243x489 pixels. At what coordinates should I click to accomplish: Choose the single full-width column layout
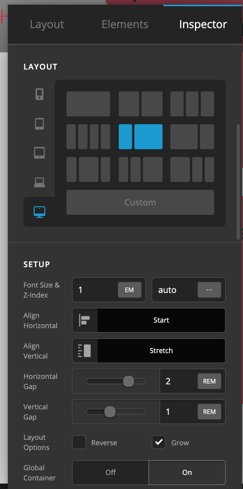pyautogui.click(x=88, y=104)
